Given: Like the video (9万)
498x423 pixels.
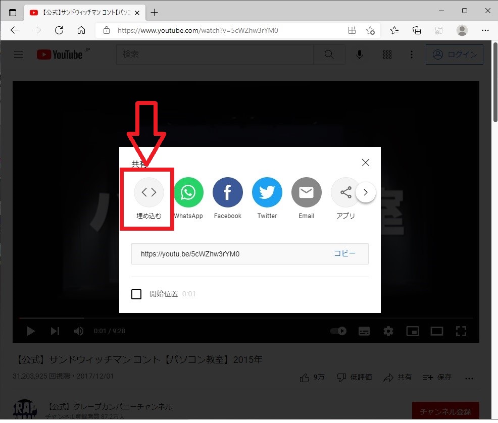Looking at the screenshot, I should click(x=312, y=377).
